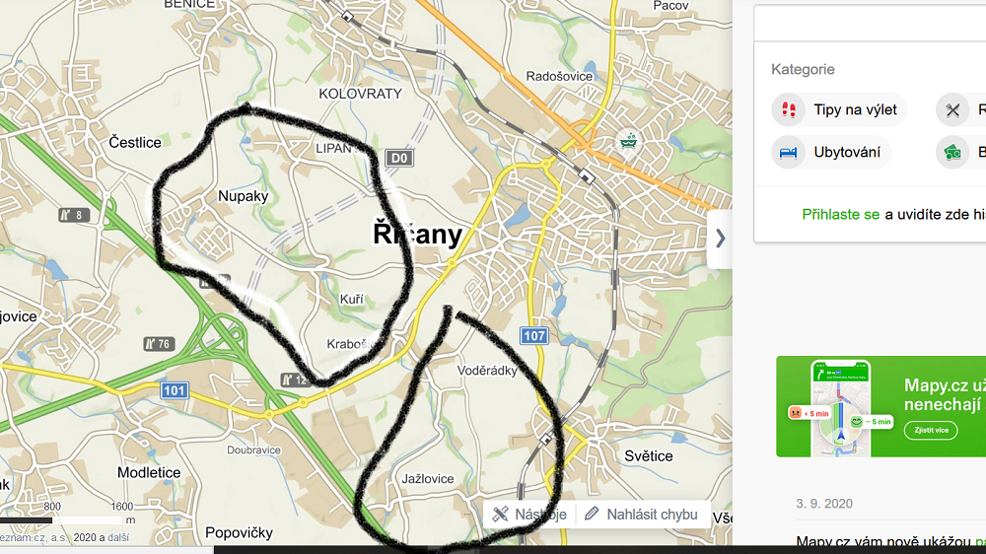This screenshot has width=986, height=554.
Task: Select the Ubytování accommodation category
Action: click(x=831, y=152)
